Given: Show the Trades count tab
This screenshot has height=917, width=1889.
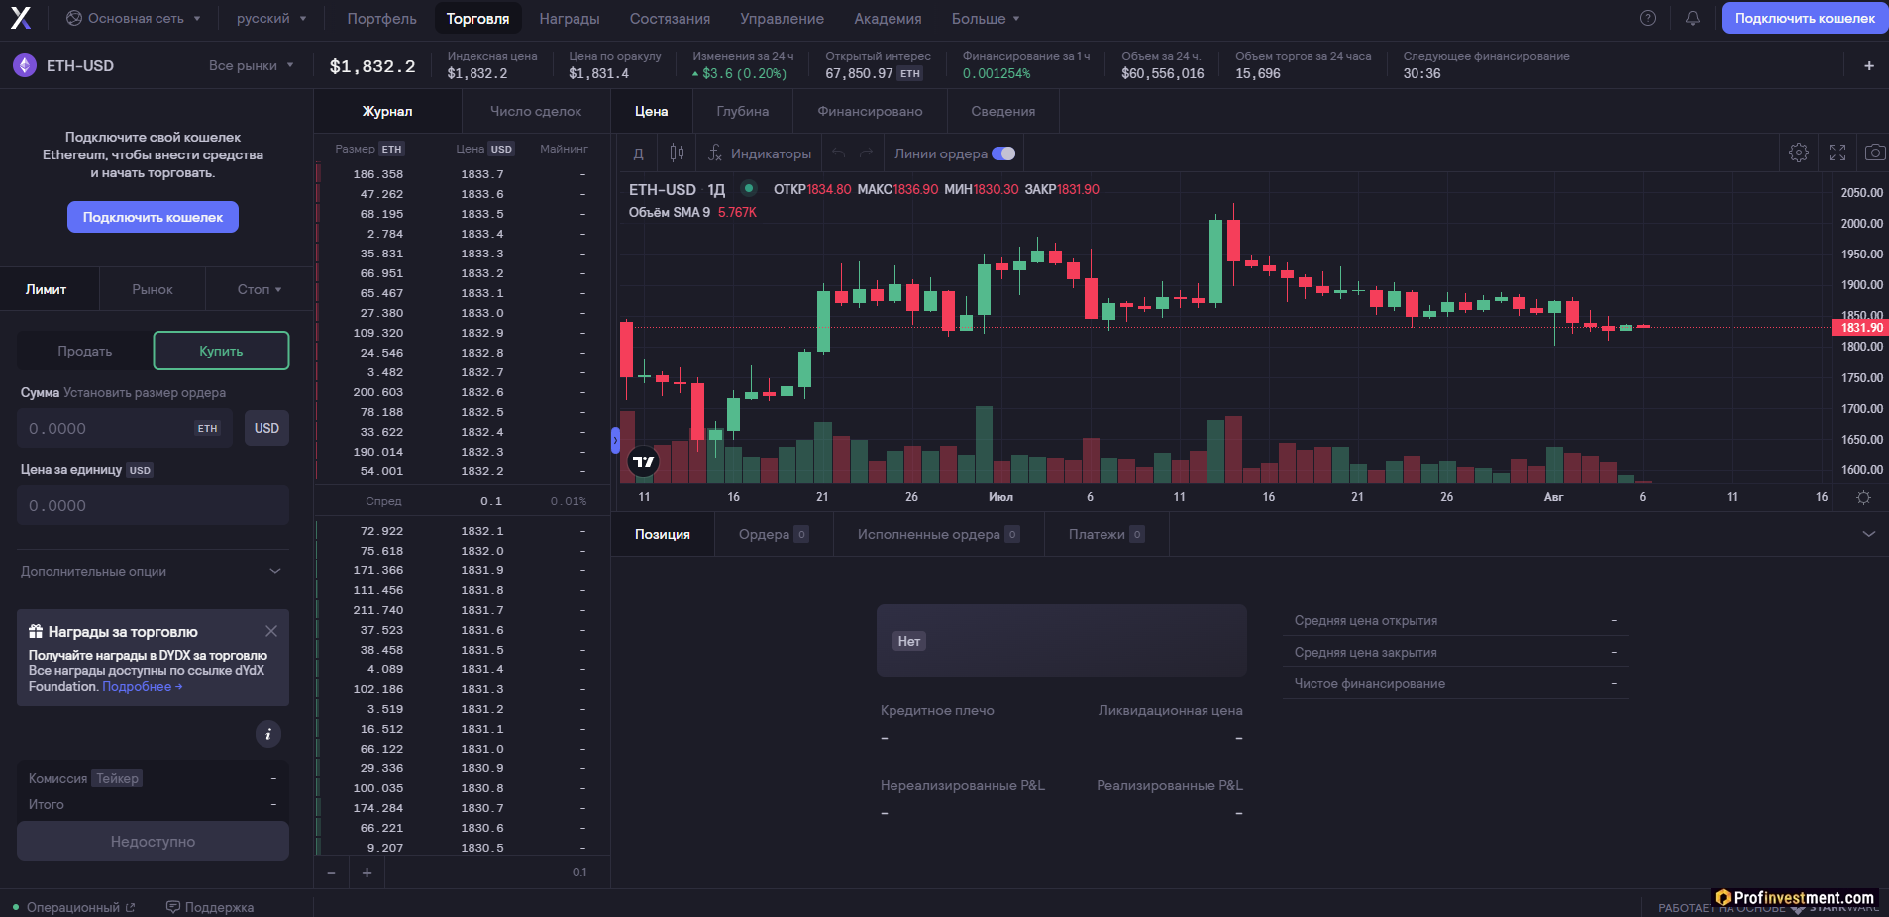Looking at the screenshot, I should click(536, 111).
